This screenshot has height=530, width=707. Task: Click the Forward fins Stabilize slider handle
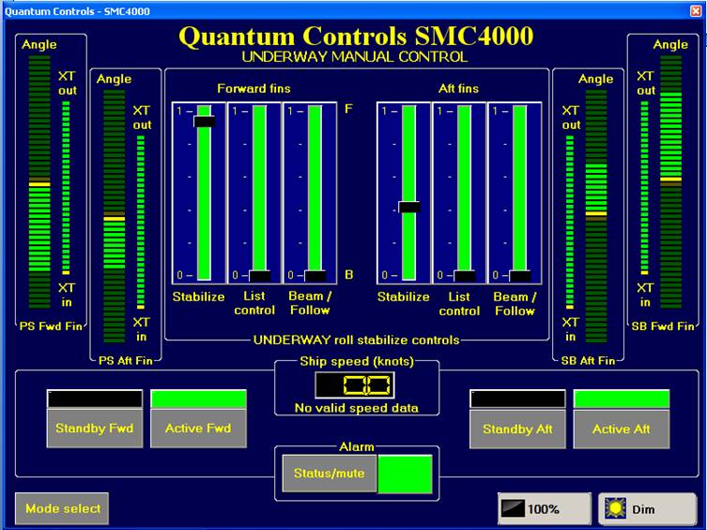(x=205, y=121)
